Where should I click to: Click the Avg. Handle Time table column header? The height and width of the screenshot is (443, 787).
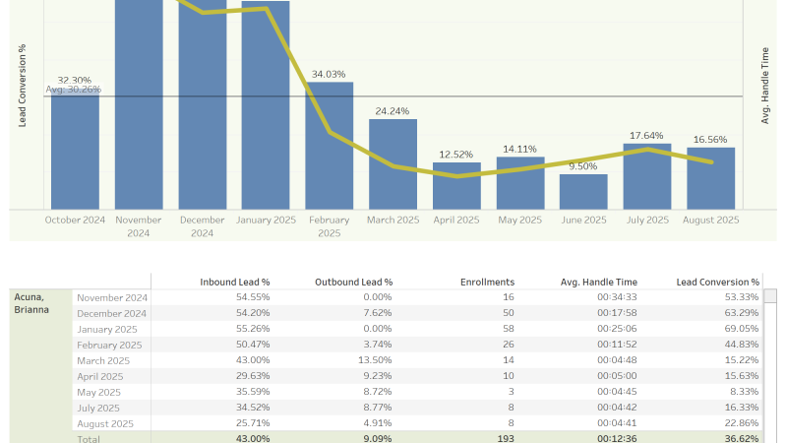tap(601, 282)
